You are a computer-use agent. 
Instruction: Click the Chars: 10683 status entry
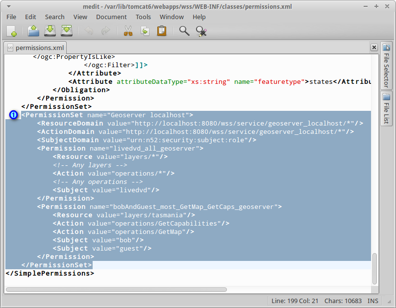pyautogui.click(x=343, y=301)
